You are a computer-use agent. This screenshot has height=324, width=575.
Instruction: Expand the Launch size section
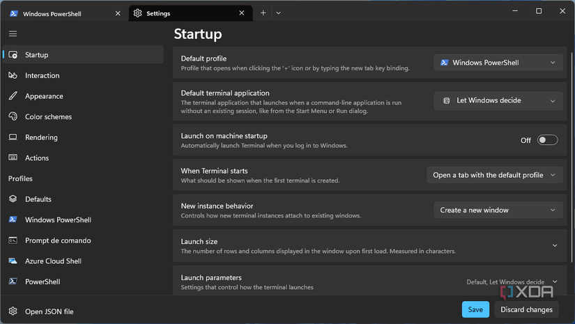click(555, 245)
